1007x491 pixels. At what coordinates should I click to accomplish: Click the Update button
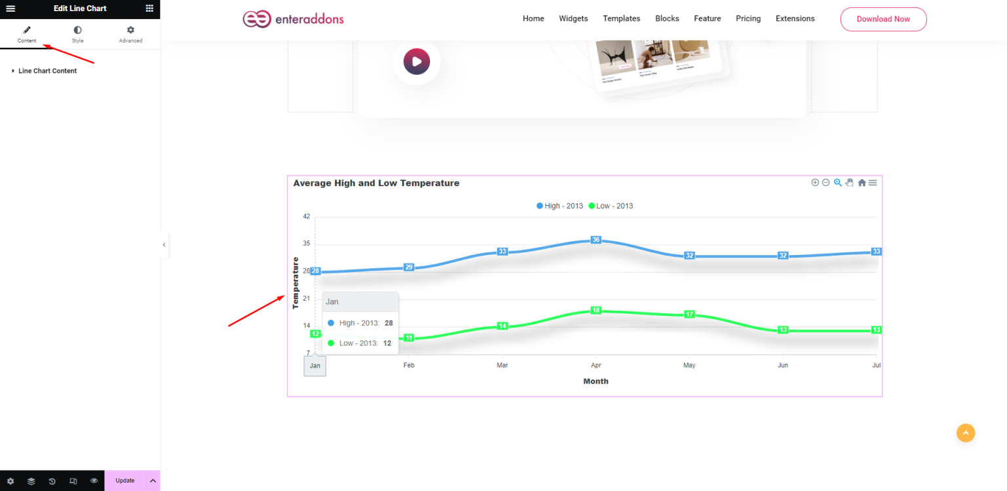(x=125, y=481)
